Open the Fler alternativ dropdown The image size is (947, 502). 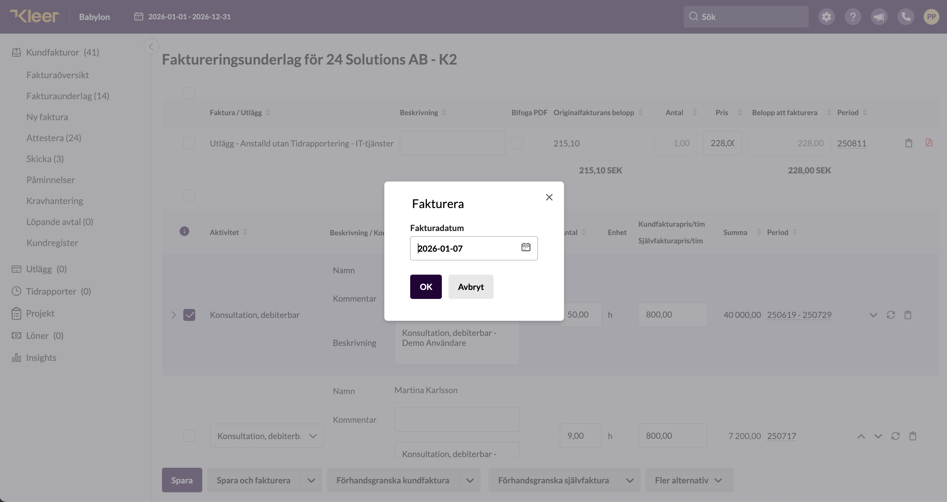[689, 480]
